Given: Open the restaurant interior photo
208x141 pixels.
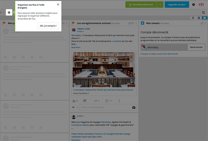Looking at the screenshot, I should (104, 70).
